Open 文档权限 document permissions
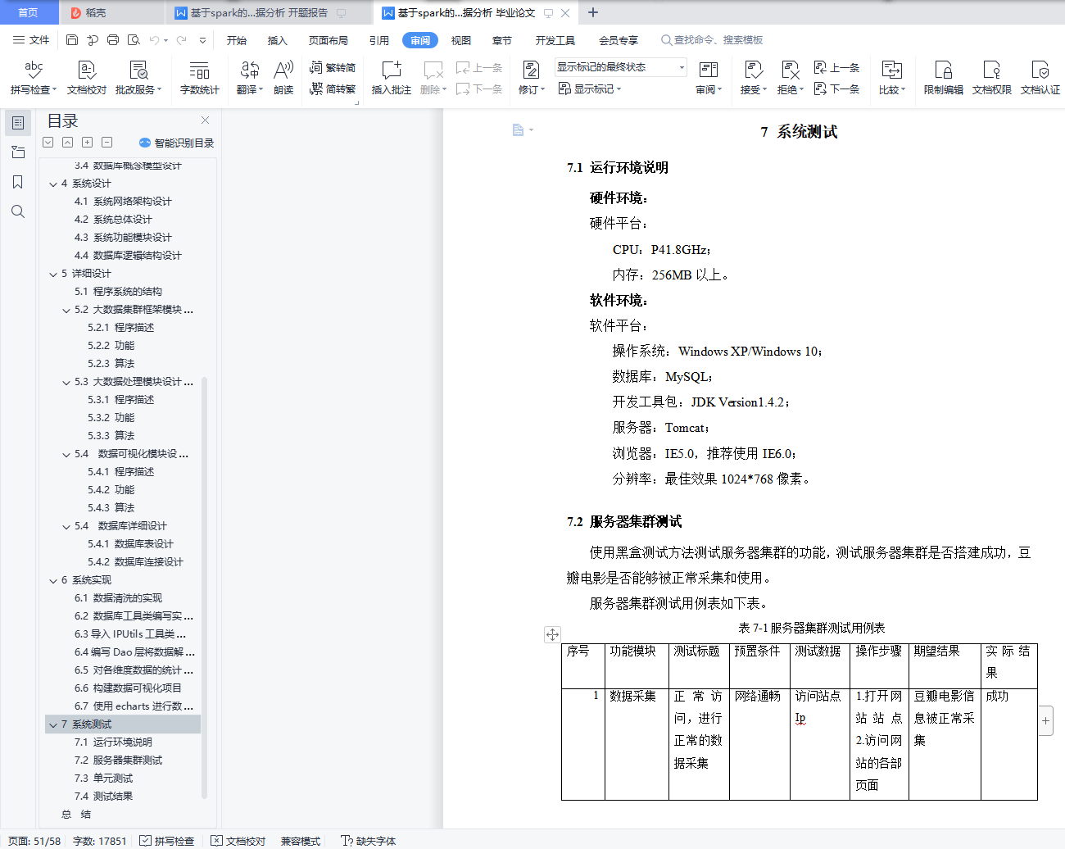Viewport: 1065px width, 849px height. (991, 78)
